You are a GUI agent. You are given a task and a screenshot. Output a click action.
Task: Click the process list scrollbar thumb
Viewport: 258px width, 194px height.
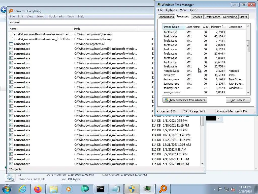click(248, 46)
